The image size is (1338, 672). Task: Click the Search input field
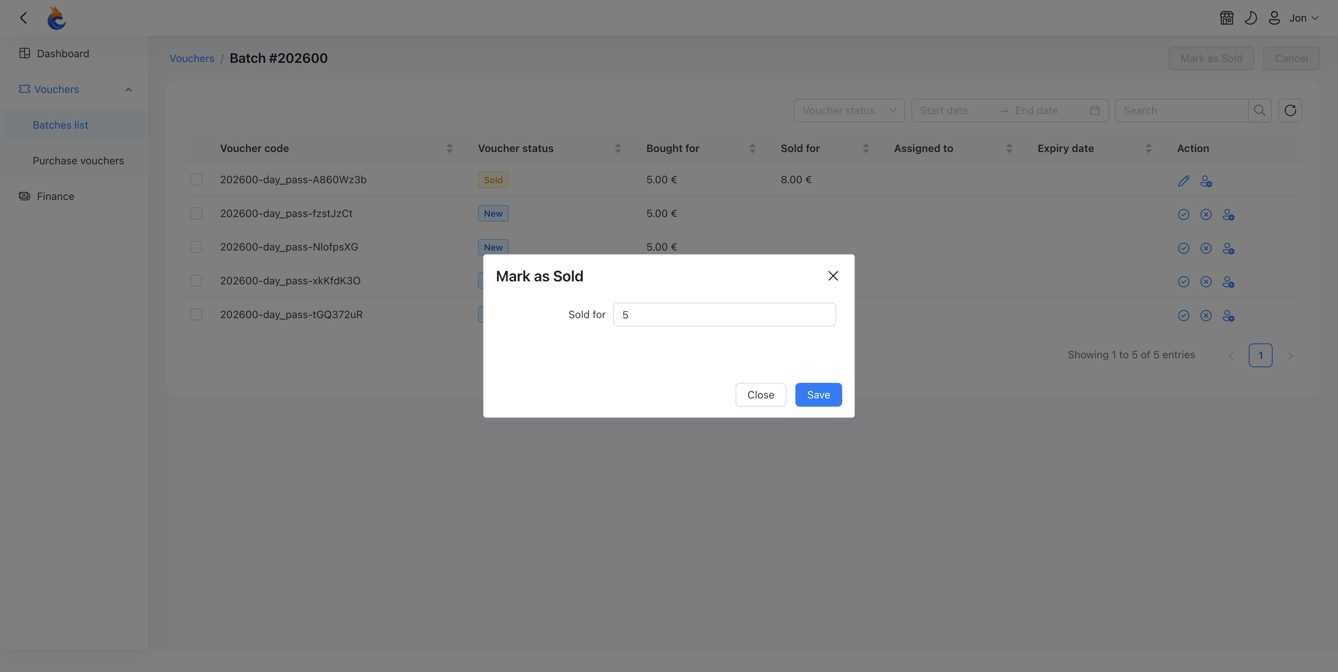[1181, 111]
